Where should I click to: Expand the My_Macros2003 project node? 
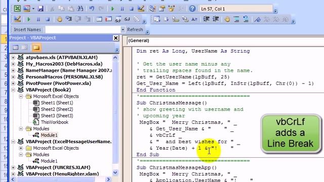tap(13, 64)
